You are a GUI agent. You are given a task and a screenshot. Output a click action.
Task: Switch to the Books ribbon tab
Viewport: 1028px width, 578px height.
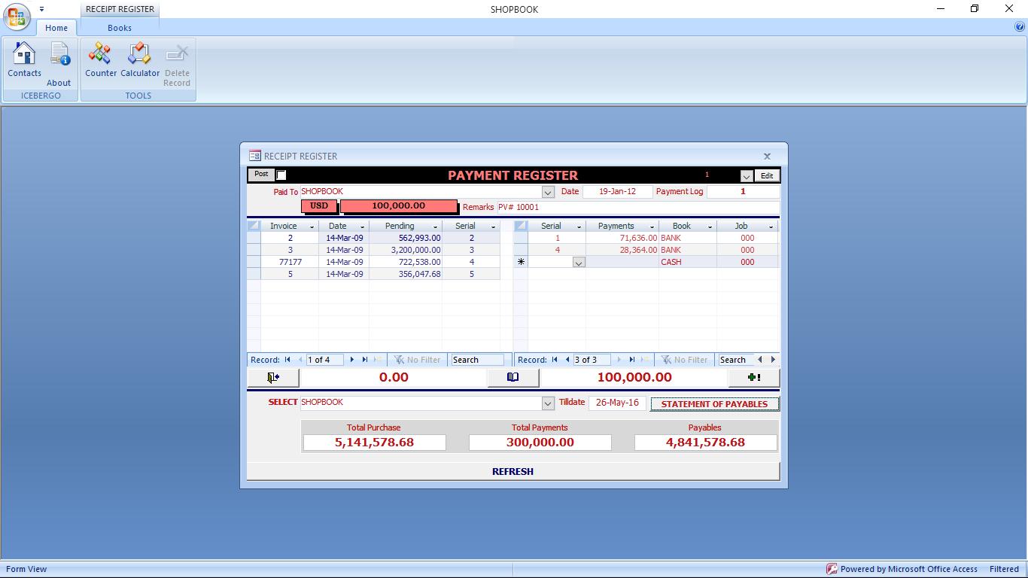point(120,28)
